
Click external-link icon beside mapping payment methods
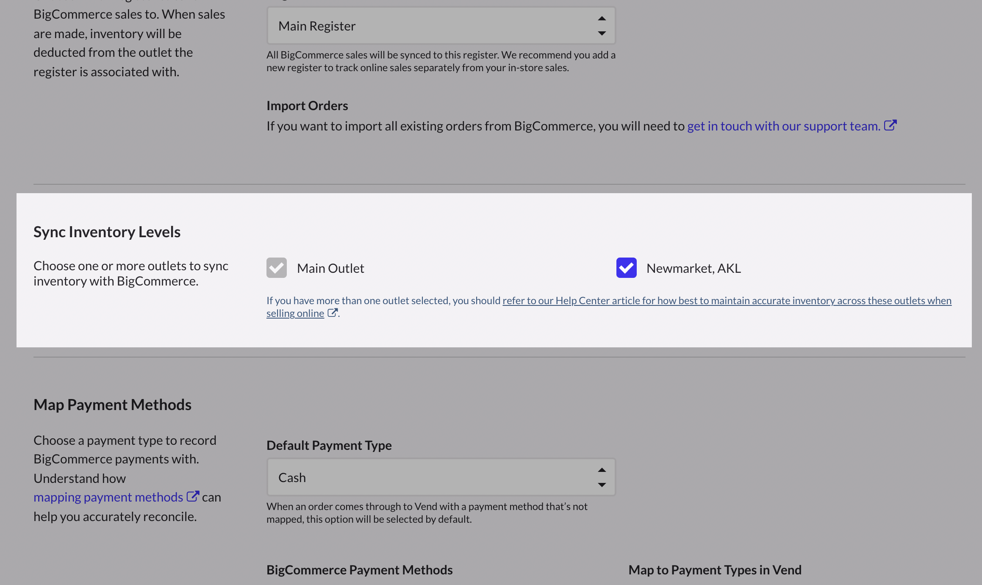[193, 496]
